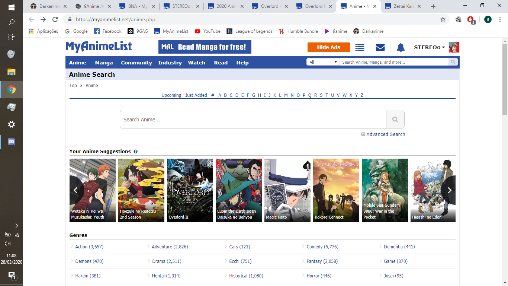Screen dimensions: 508x286
Task: Expand the STEREOo user menu dropdown
Action: click(430, 47)
